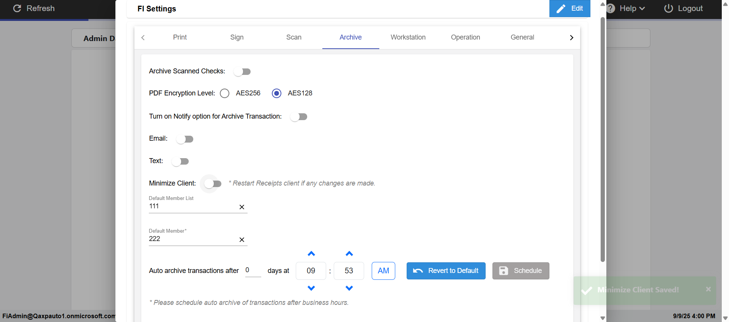The image size is (729, 322).
Task: Click the auto archive days input field
Action: tap(252, 270)
